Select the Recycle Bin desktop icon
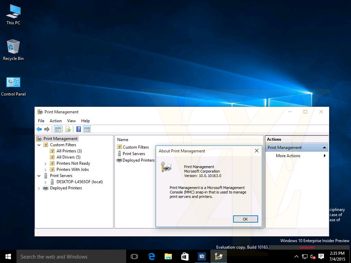 tap(13, 50)
